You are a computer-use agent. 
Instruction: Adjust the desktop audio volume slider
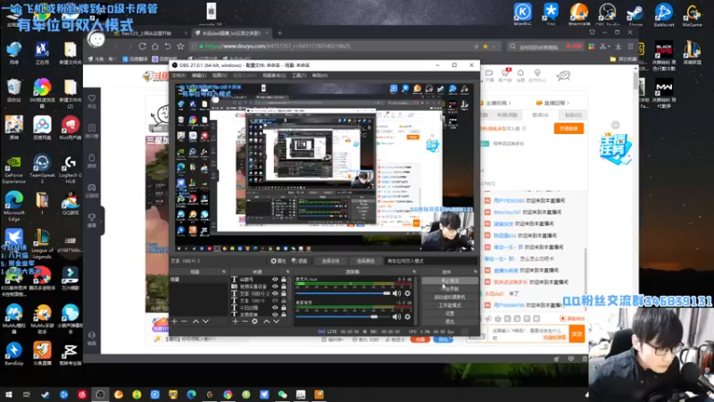pos(343,316)
